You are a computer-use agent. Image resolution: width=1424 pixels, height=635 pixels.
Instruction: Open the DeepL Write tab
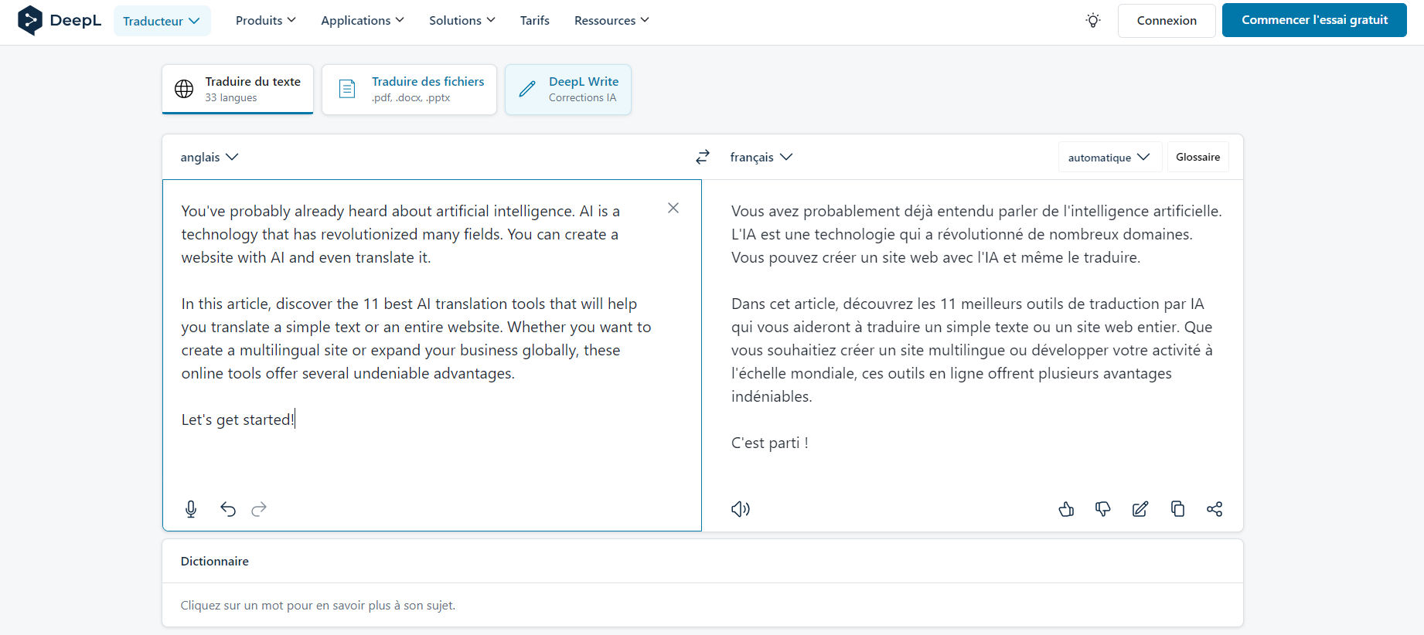(568, 90)
